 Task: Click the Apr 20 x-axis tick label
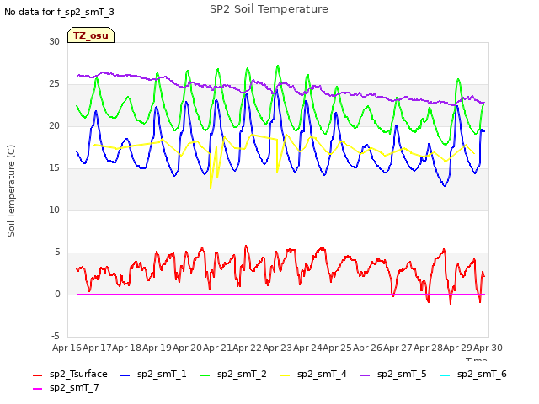(187, 348)
